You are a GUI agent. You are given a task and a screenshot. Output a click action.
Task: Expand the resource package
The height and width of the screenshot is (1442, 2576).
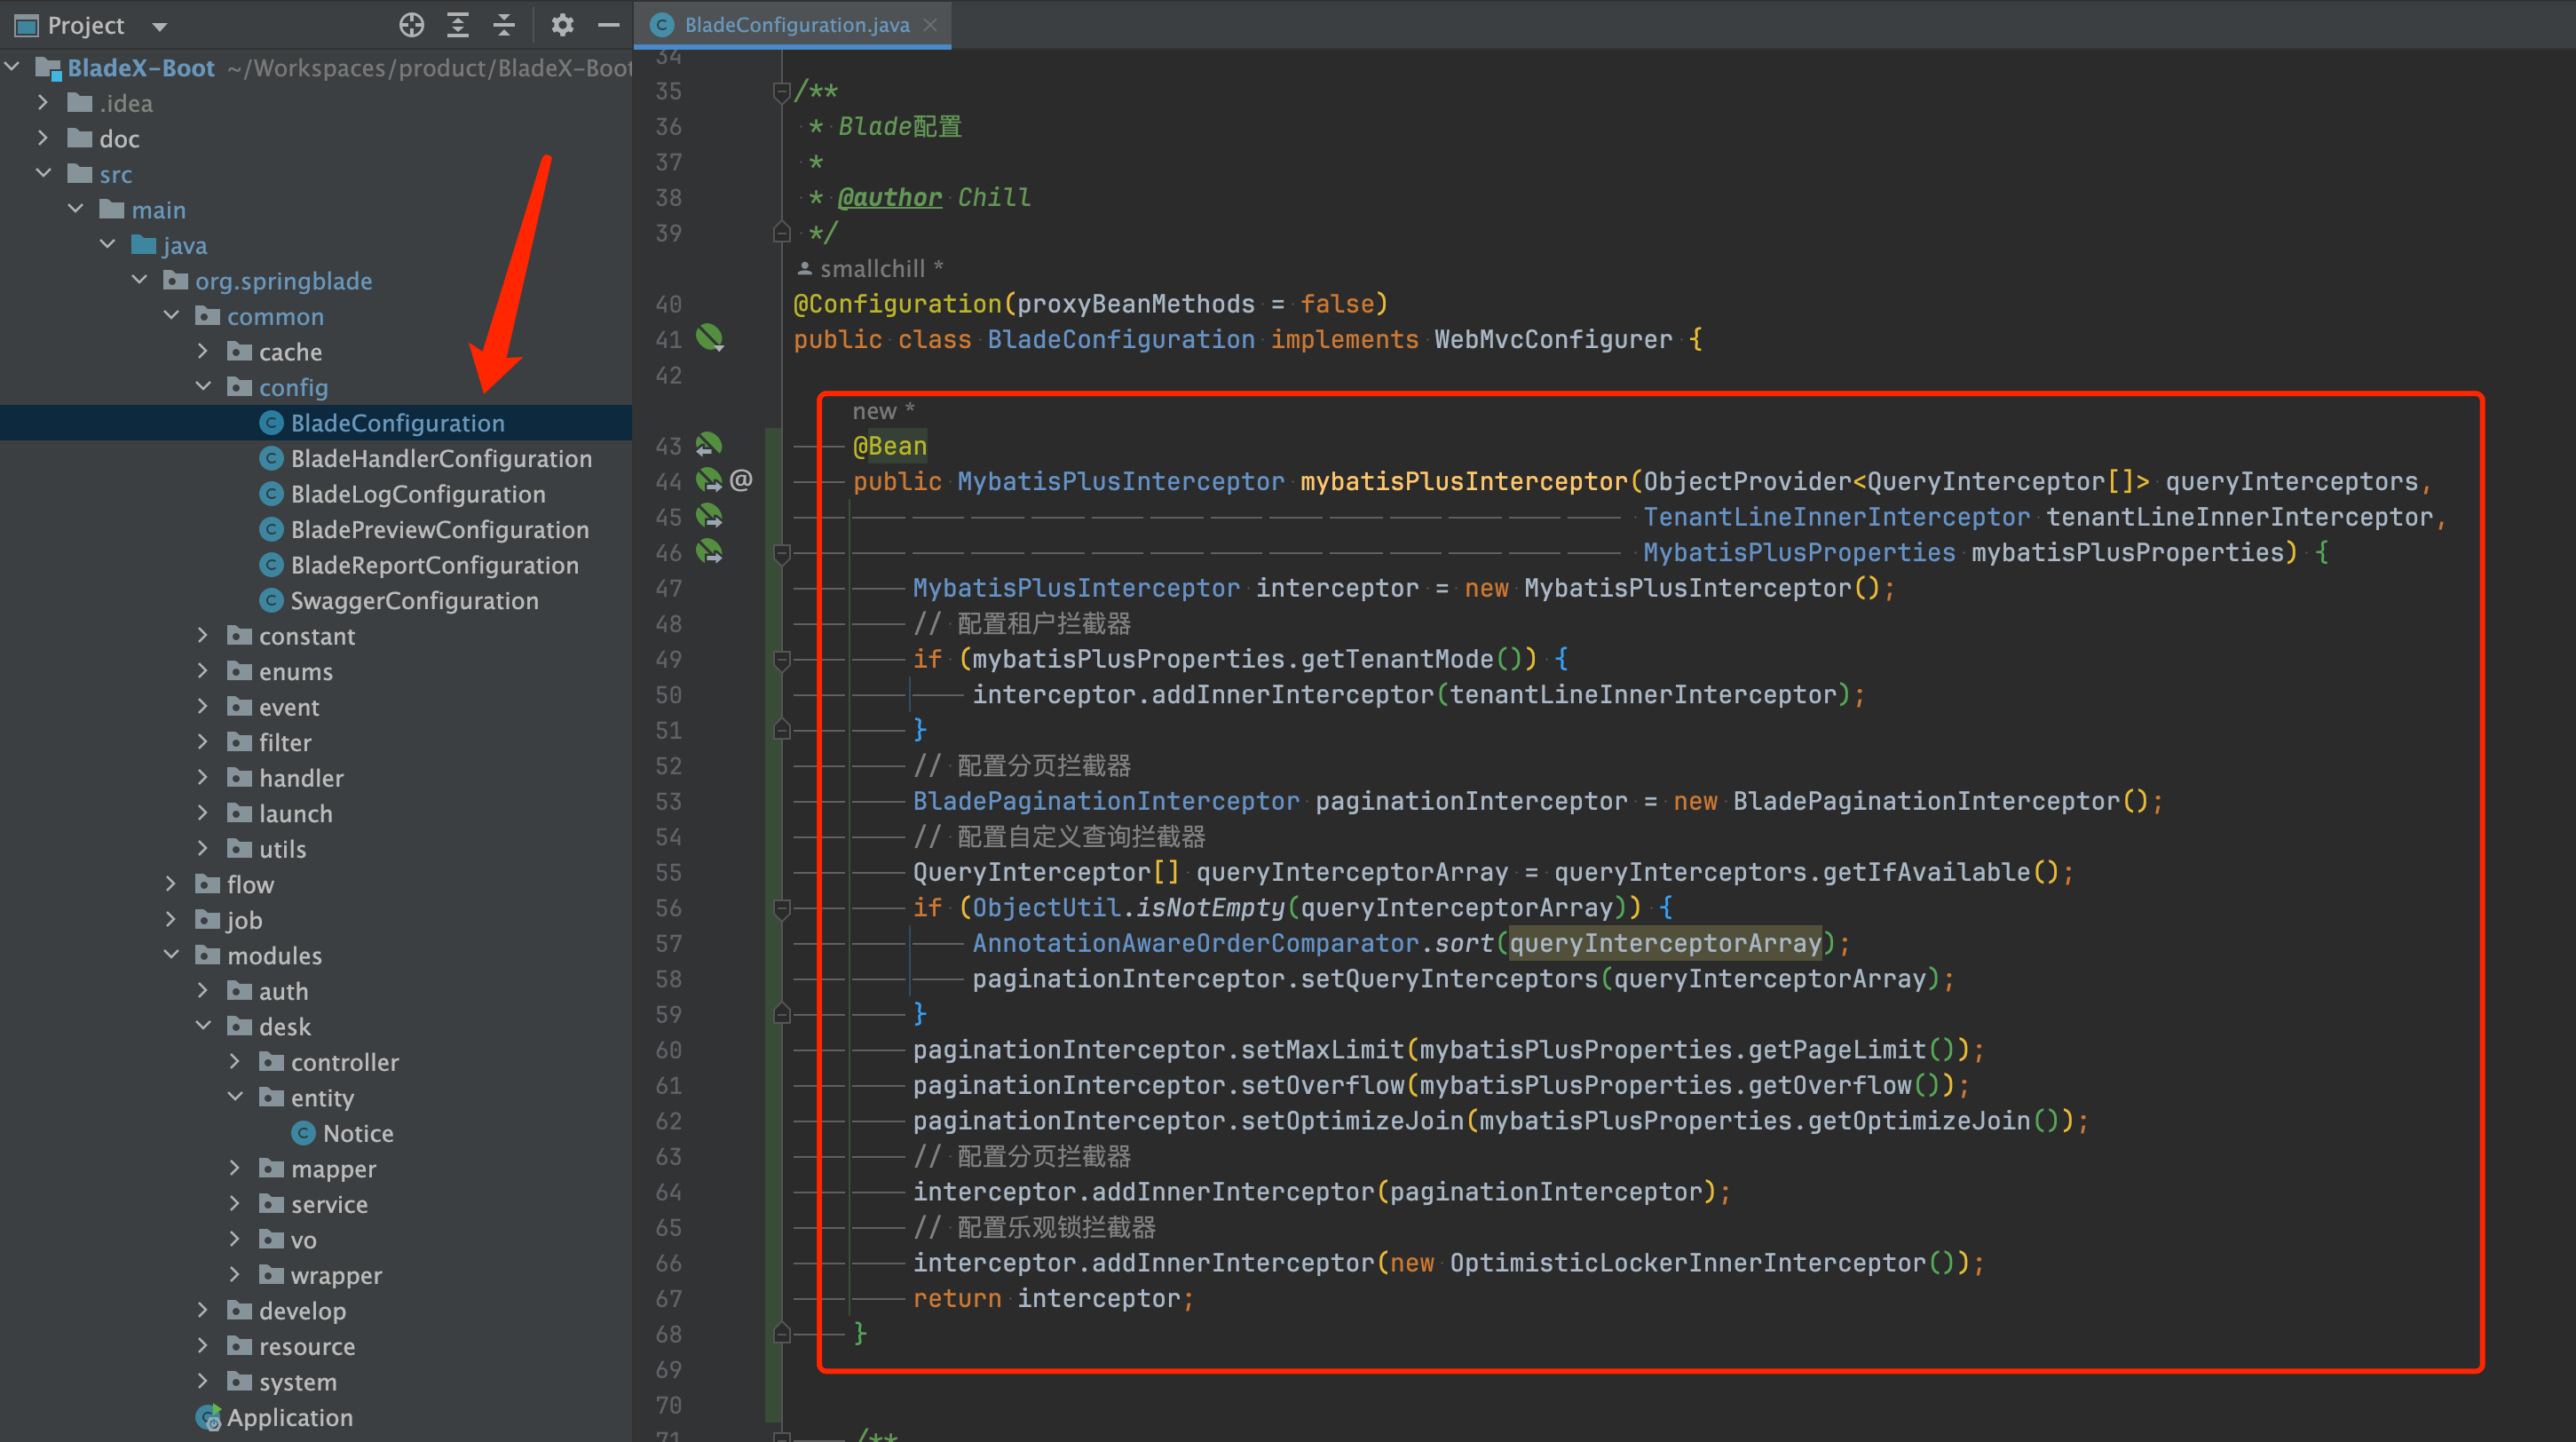pos(203,1345)
